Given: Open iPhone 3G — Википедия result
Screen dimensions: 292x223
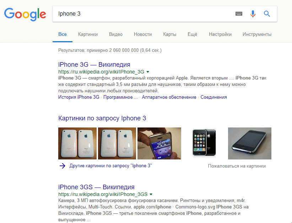Looking at the screenshot, I should click(x=94, y=65).
